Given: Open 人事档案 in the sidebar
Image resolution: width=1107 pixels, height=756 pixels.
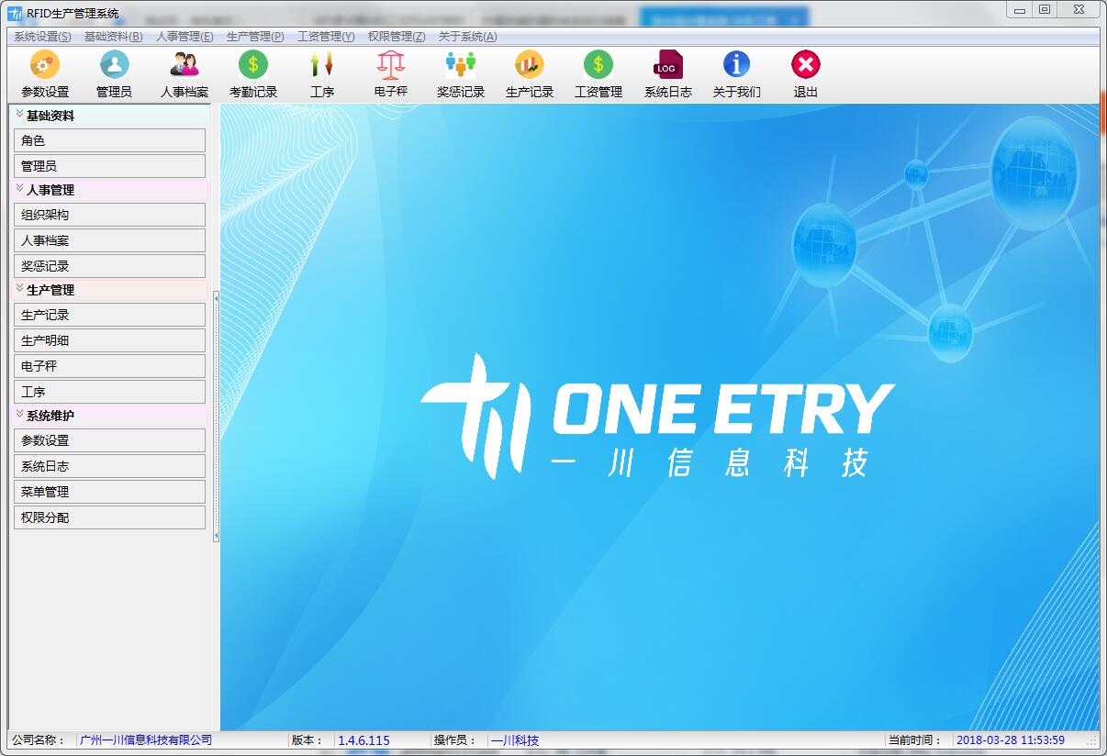Looking at the screenshot, I should [x=109, y=240].
